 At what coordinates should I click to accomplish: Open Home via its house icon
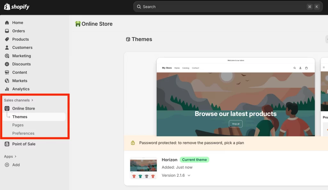7,23
